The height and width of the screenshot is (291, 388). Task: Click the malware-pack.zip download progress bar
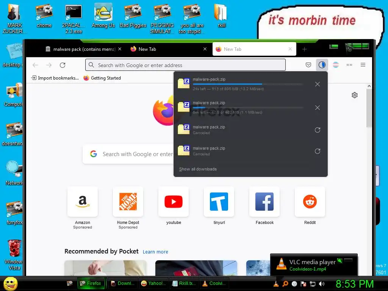pyautogui.click(x=248, y=84)
